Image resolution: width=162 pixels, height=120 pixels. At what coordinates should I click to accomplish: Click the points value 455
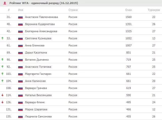[128, 116]
